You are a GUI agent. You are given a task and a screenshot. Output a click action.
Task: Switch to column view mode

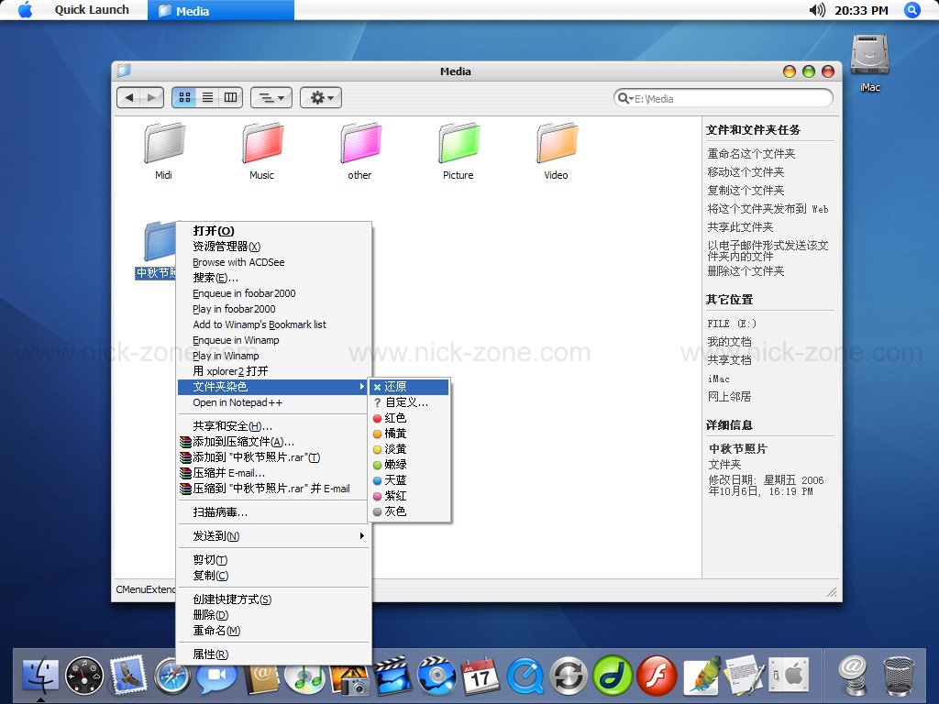(230, 97)
